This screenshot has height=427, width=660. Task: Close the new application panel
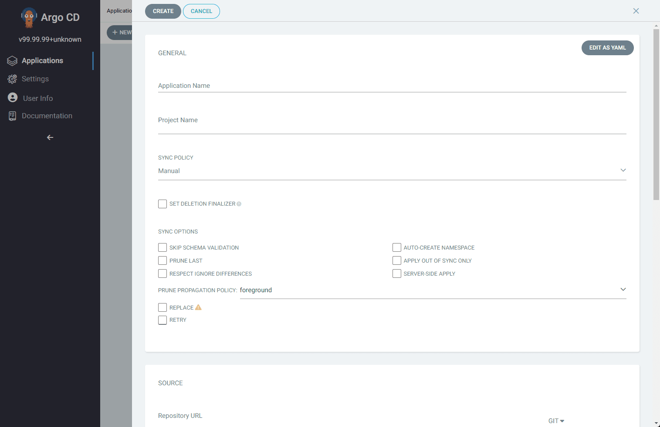[636, 11]
